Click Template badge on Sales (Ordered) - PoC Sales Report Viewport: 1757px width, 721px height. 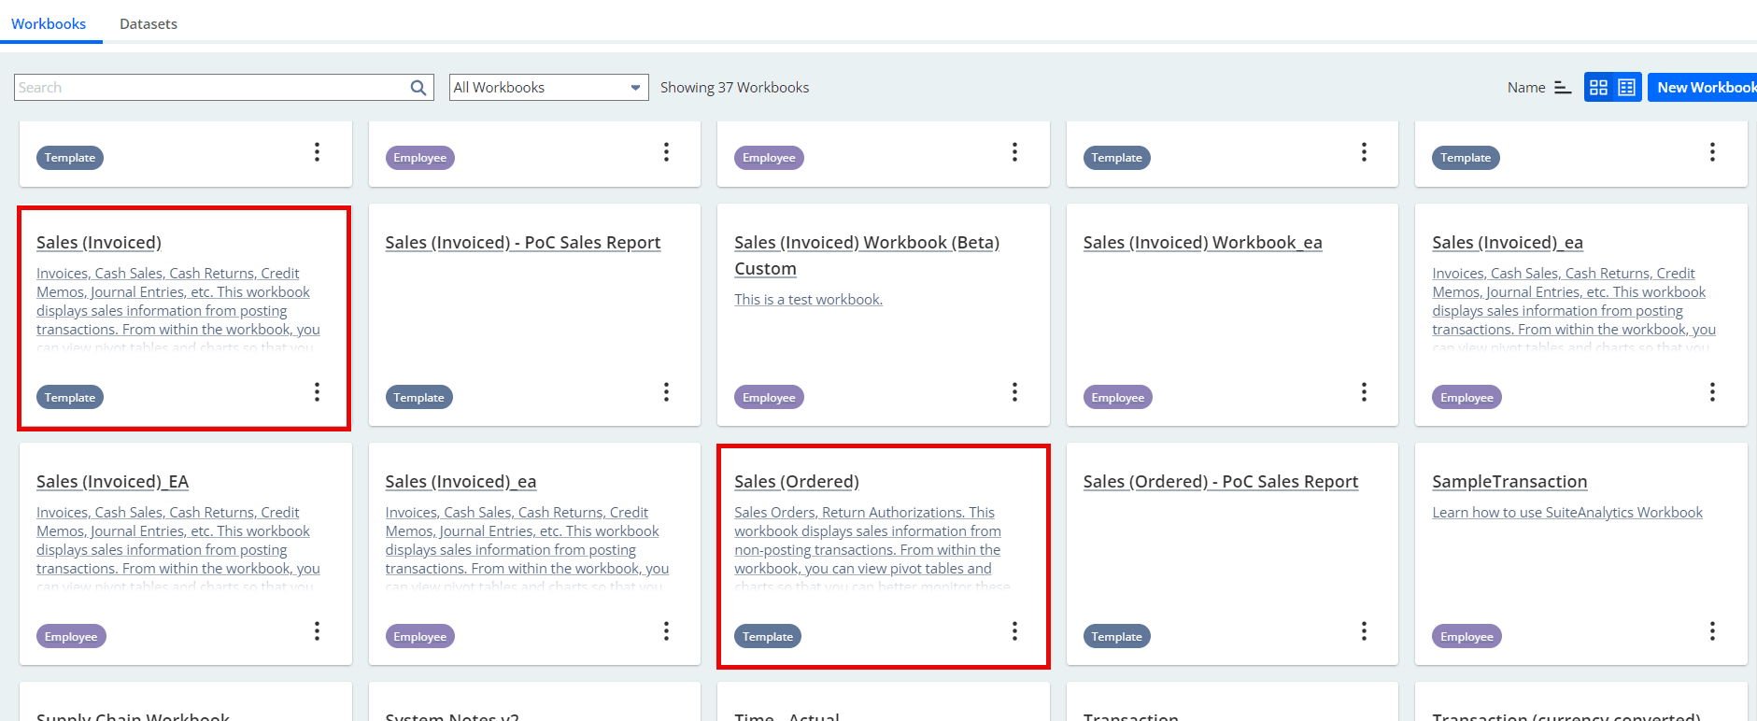pos(1117,636)
